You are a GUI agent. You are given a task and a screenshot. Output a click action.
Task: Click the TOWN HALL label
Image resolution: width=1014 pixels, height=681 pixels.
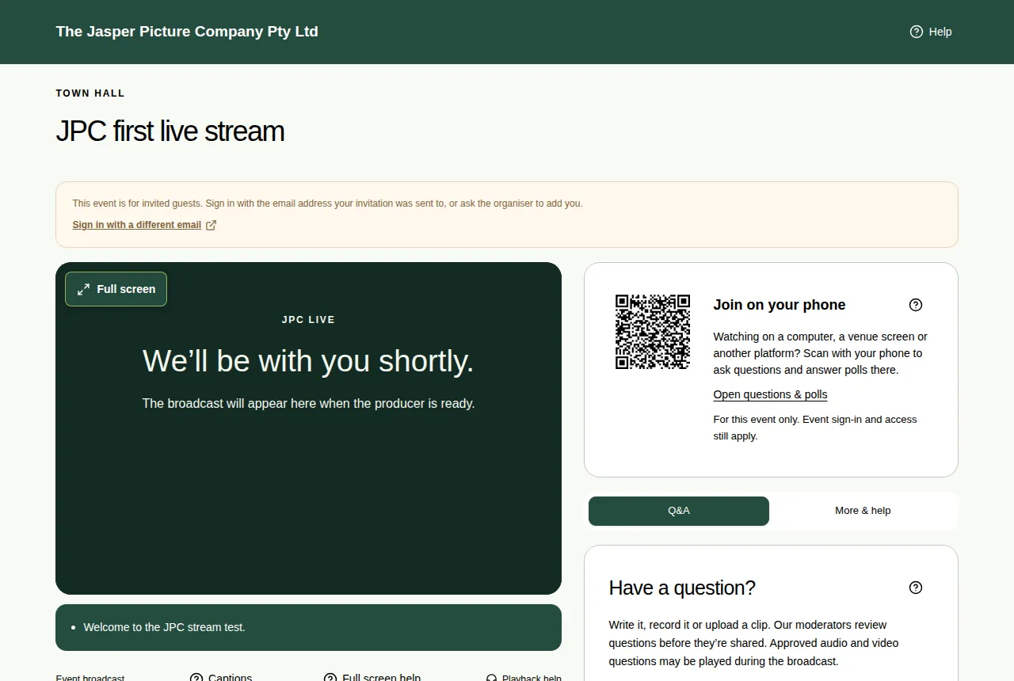pyautogui.click(x=90, y=93)
